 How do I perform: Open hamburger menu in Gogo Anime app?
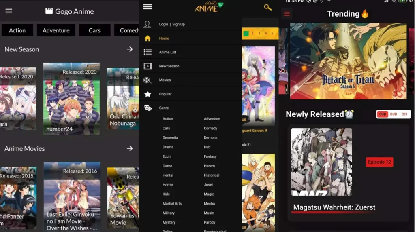point(9,11)
